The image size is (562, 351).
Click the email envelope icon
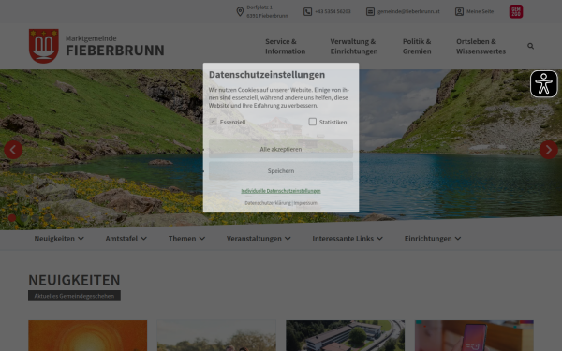[370, 12]
